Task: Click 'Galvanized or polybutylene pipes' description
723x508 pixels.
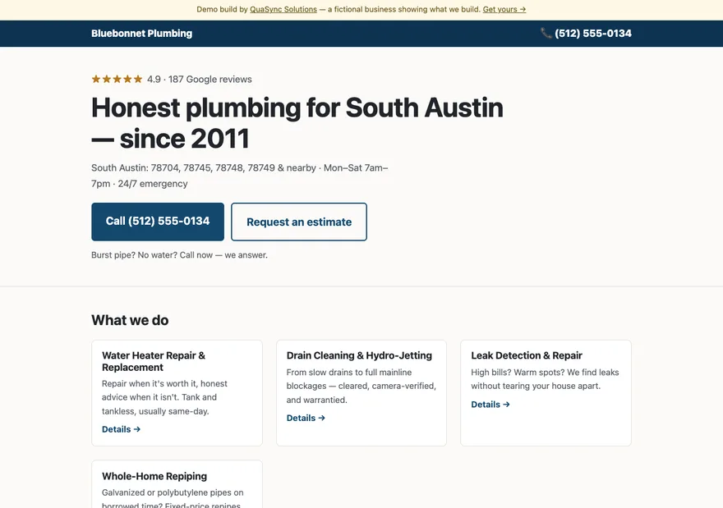Action: pos(173,499)
